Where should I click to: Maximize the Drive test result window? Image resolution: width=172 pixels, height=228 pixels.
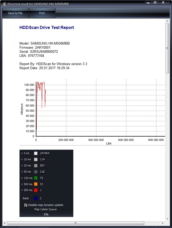(x=155, y=2)
